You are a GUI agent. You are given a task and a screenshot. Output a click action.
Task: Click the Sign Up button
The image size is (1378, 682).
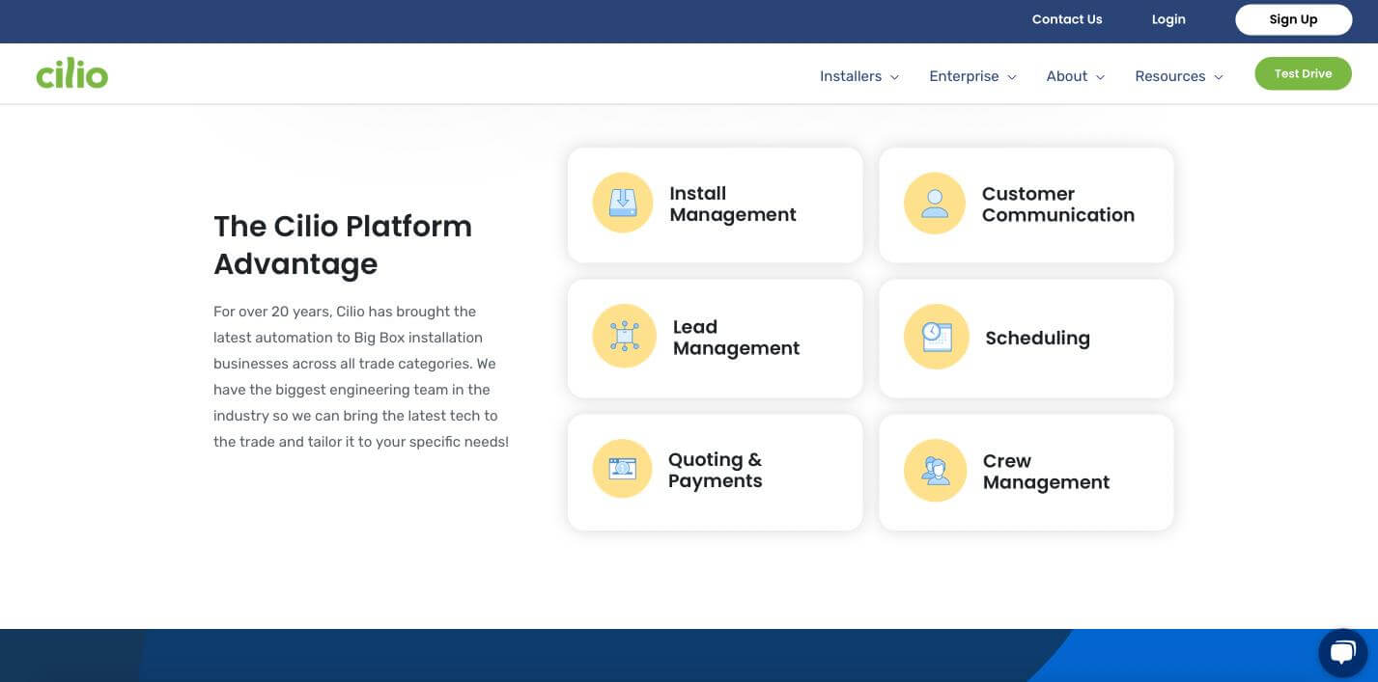(x=1294, y=19)
